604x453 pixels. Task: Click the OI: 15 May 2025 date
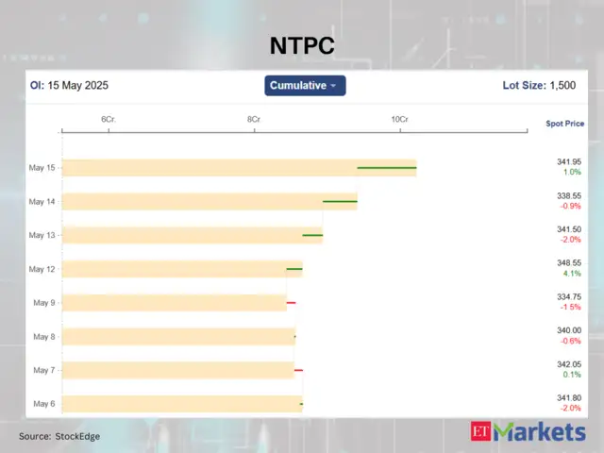68,86
